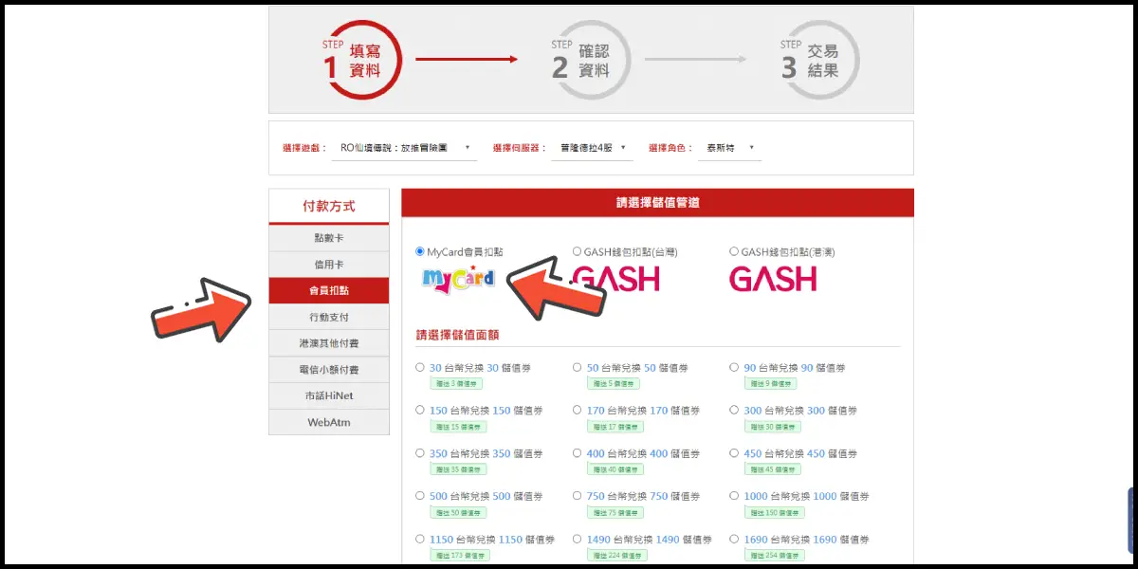The image size is (1138, 569).
Task: Open the 選擇遊戲 dropdown showing RO仙境傳說
Action: (405, 148)
